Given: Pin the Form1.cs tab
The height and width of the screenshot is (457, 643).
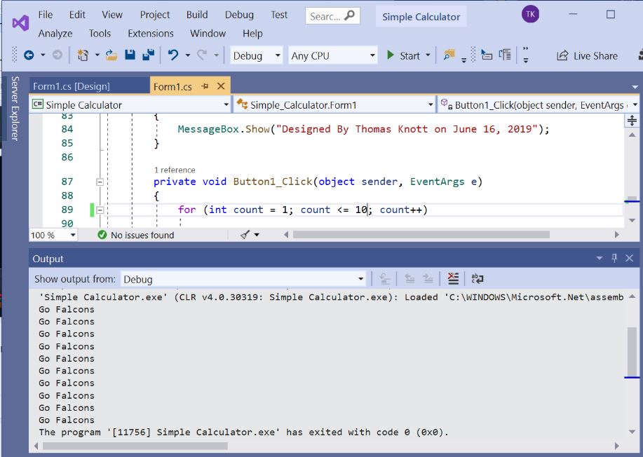Looking at the screenshot, I should (205, 86).
